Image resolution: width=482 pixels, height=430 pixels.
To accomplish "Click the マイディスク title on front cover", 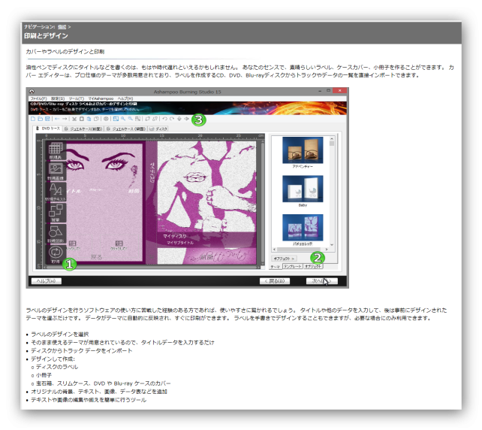I will (x=175, y=236).
